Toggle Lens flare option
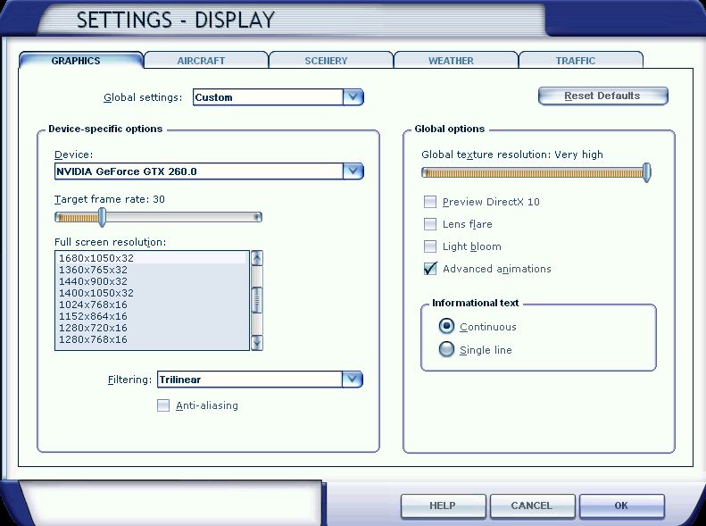 coord(430,224)
